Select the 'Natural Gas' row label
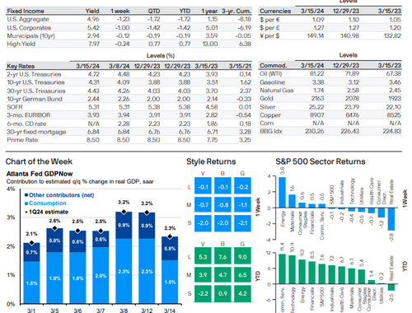Screen dimensions: 412x313 point(277,91)
